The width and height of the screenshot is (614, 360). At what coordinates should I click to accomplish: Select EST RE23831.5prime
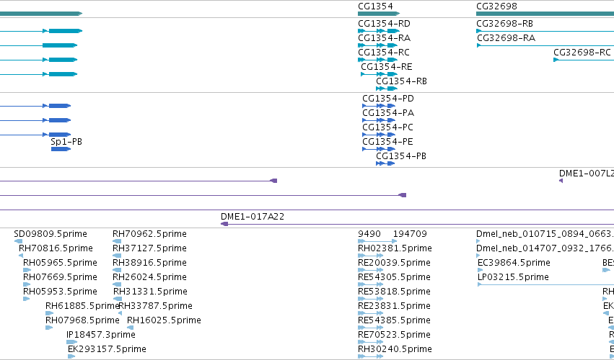coord(370,313)
